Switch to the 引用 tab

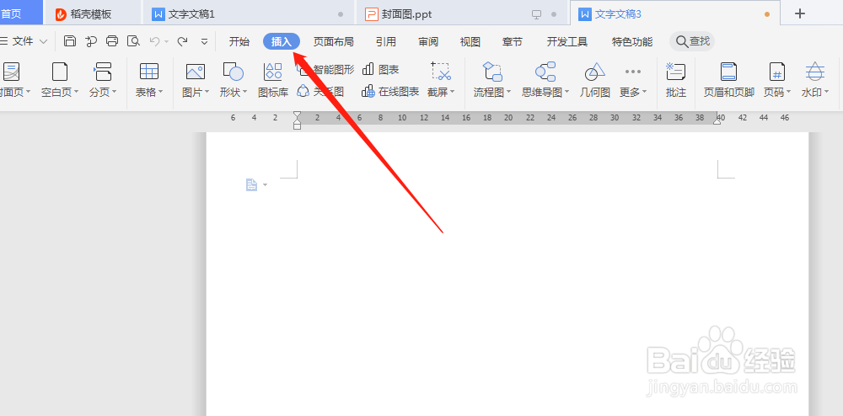386,42
